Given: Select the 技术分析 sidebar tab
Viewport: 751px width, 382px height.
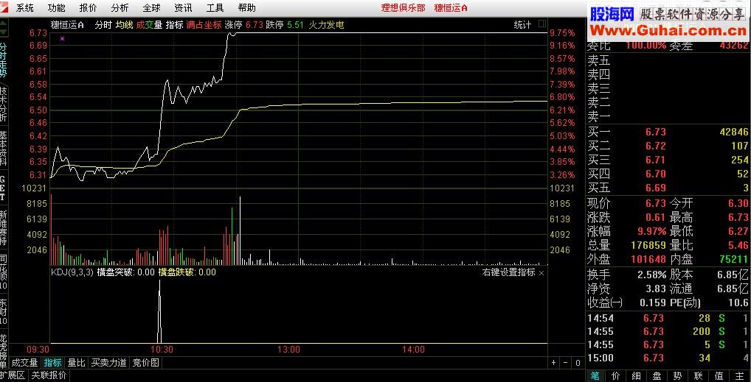Looking at the screenshot, I should [x=4, y=105].
